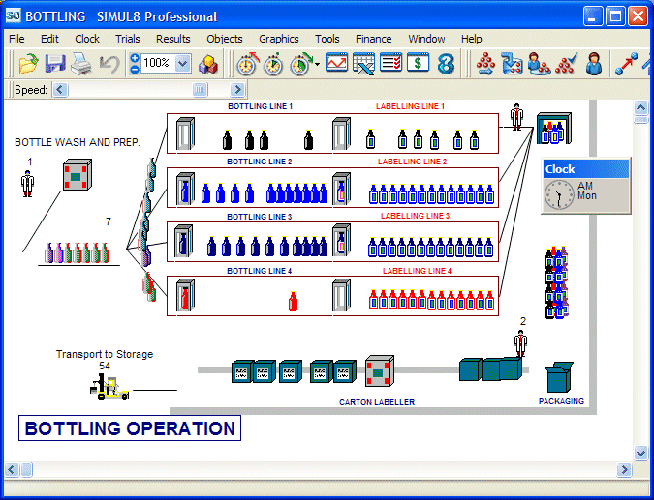Click the BOTTLING OPERATION title label

[x=130, y=428]
